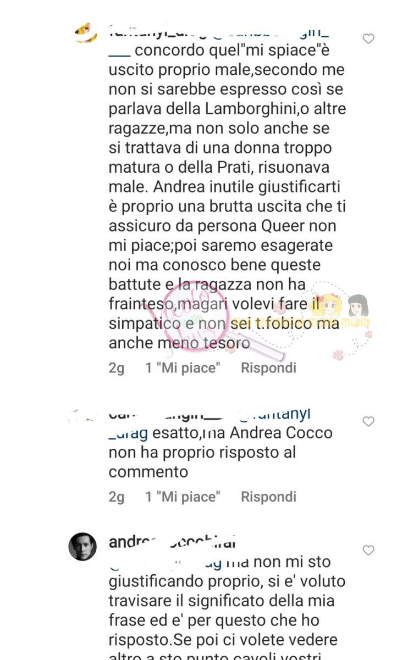Like the andrea reply about "giustificando"
Screen dimensions: 397x660
(x=368, y=550)
